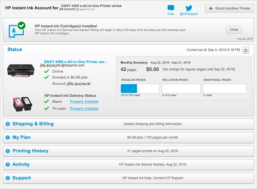This screenshot has height=189, width=257.
Task: Click the ink cartridges thumbnail image
Action: (22, 104)
